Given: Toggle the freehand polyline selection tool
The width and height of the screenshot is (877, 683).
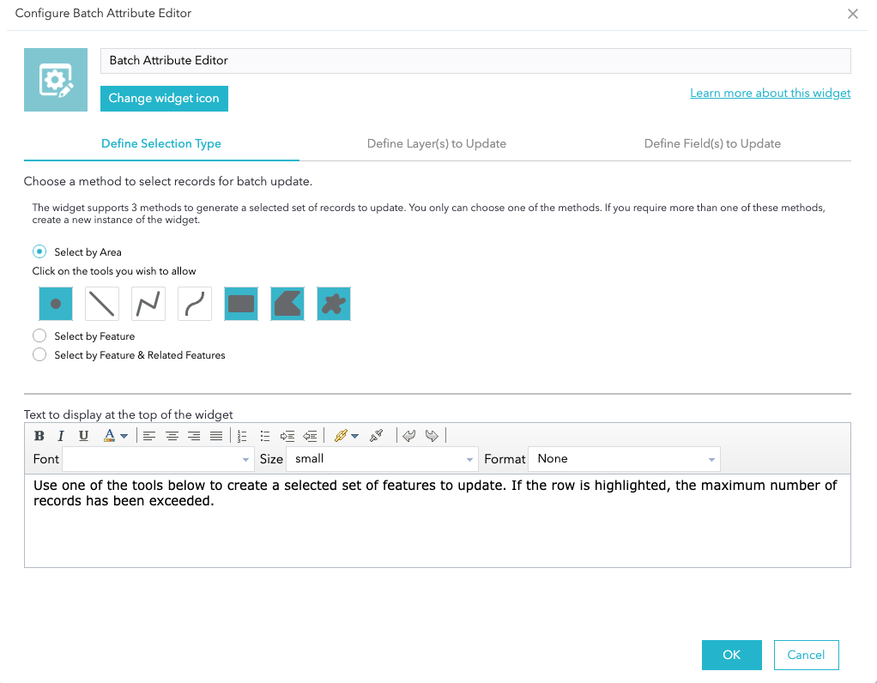Looking at the screenshot, I should coord(195,304).
